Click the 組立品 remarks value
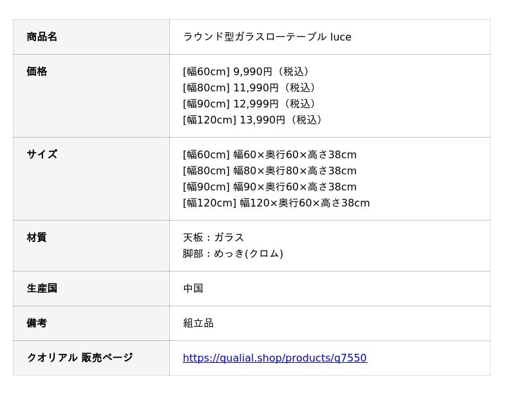Image resolution: width=515 pixels, height=395 pixels. click(x=198, y=323)
